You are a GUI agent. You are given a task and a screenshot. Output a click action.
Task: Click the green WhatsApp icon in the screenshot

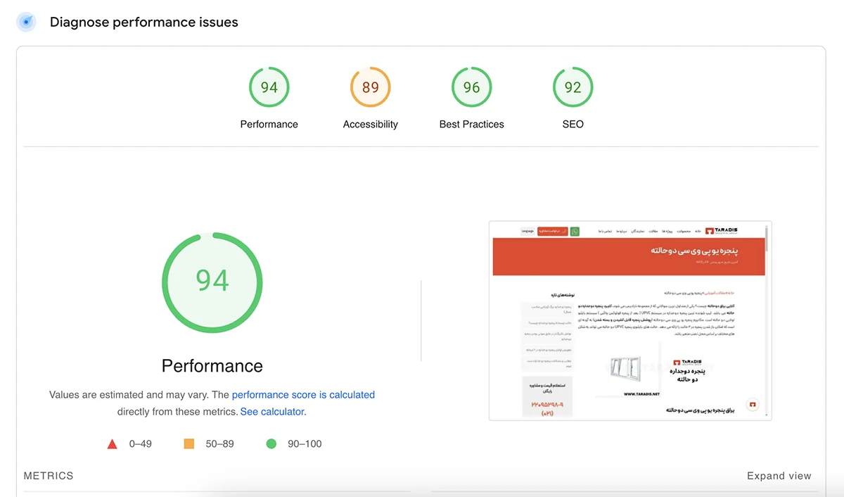pyautogui.click(x=575, y=231)
